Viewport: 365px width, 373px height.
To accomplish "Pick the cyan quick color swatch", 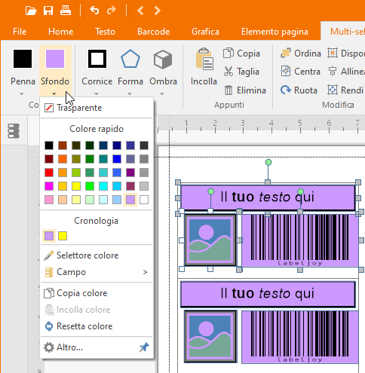I will (x=103, y=186).
